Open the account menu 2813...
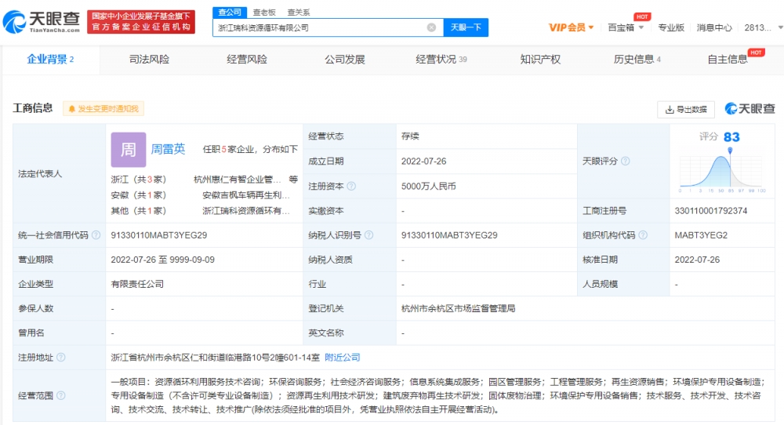Screen dimensions: 784x425 (x=763, y=27)
